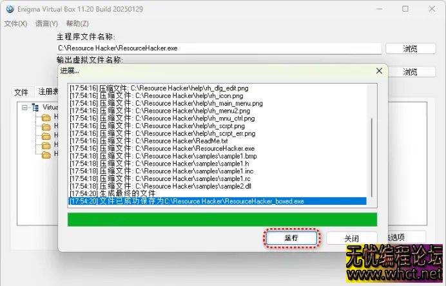The image size is (446, 286).
Task: Collapse the Virtual Box root tree node
Action: click(24, 108)
